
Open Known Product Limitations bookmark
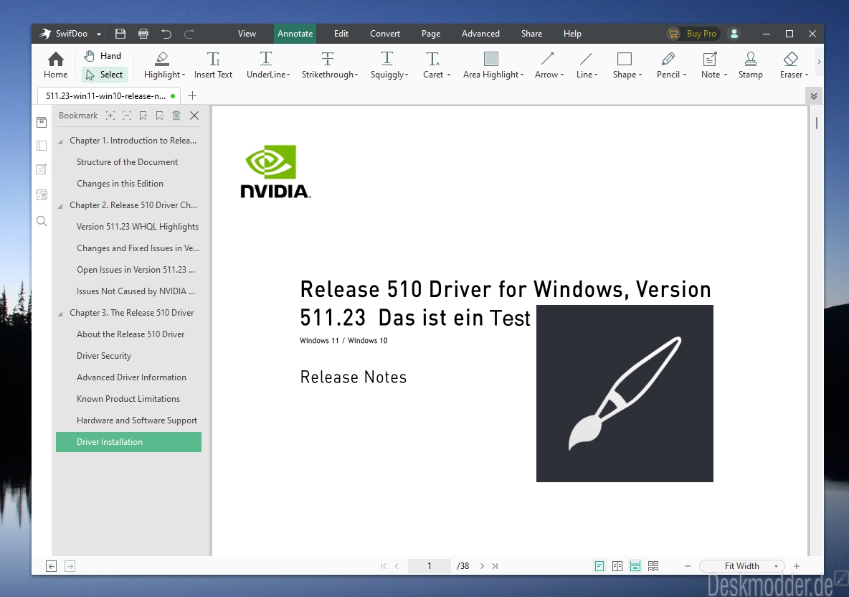tap(128, 399)
